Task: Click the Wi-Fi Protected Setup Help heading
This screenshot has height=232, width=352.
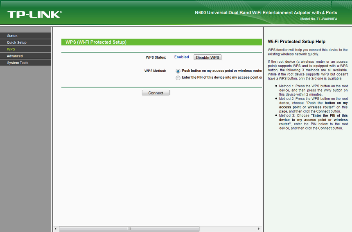Action: click(296, 42)
